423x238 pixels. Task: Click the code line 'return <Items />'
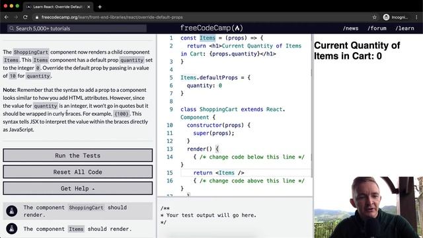(219, 173)
